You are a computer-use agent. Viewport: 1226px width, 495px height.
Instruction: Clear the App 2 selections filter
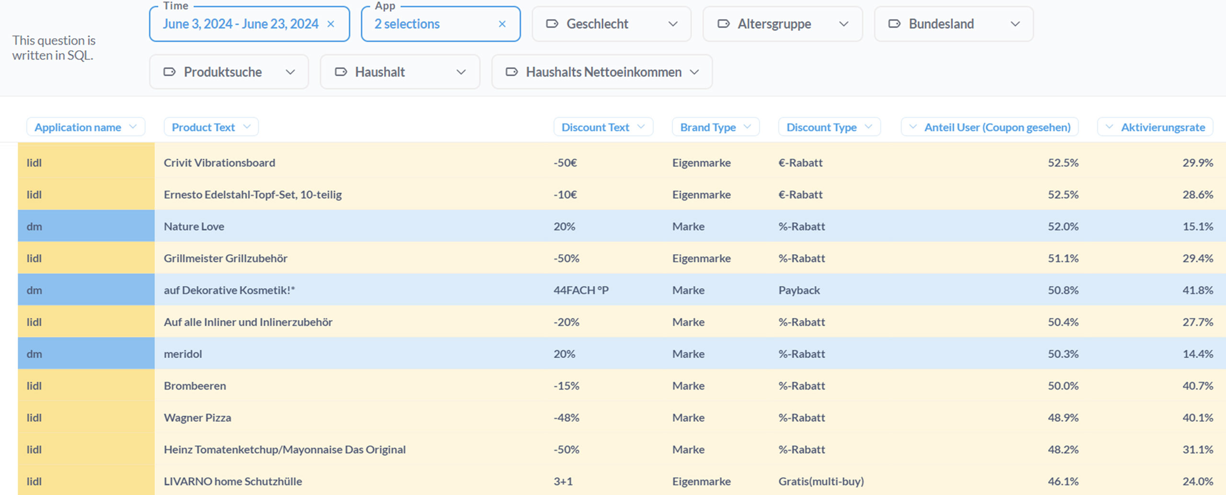coord(502,24)
